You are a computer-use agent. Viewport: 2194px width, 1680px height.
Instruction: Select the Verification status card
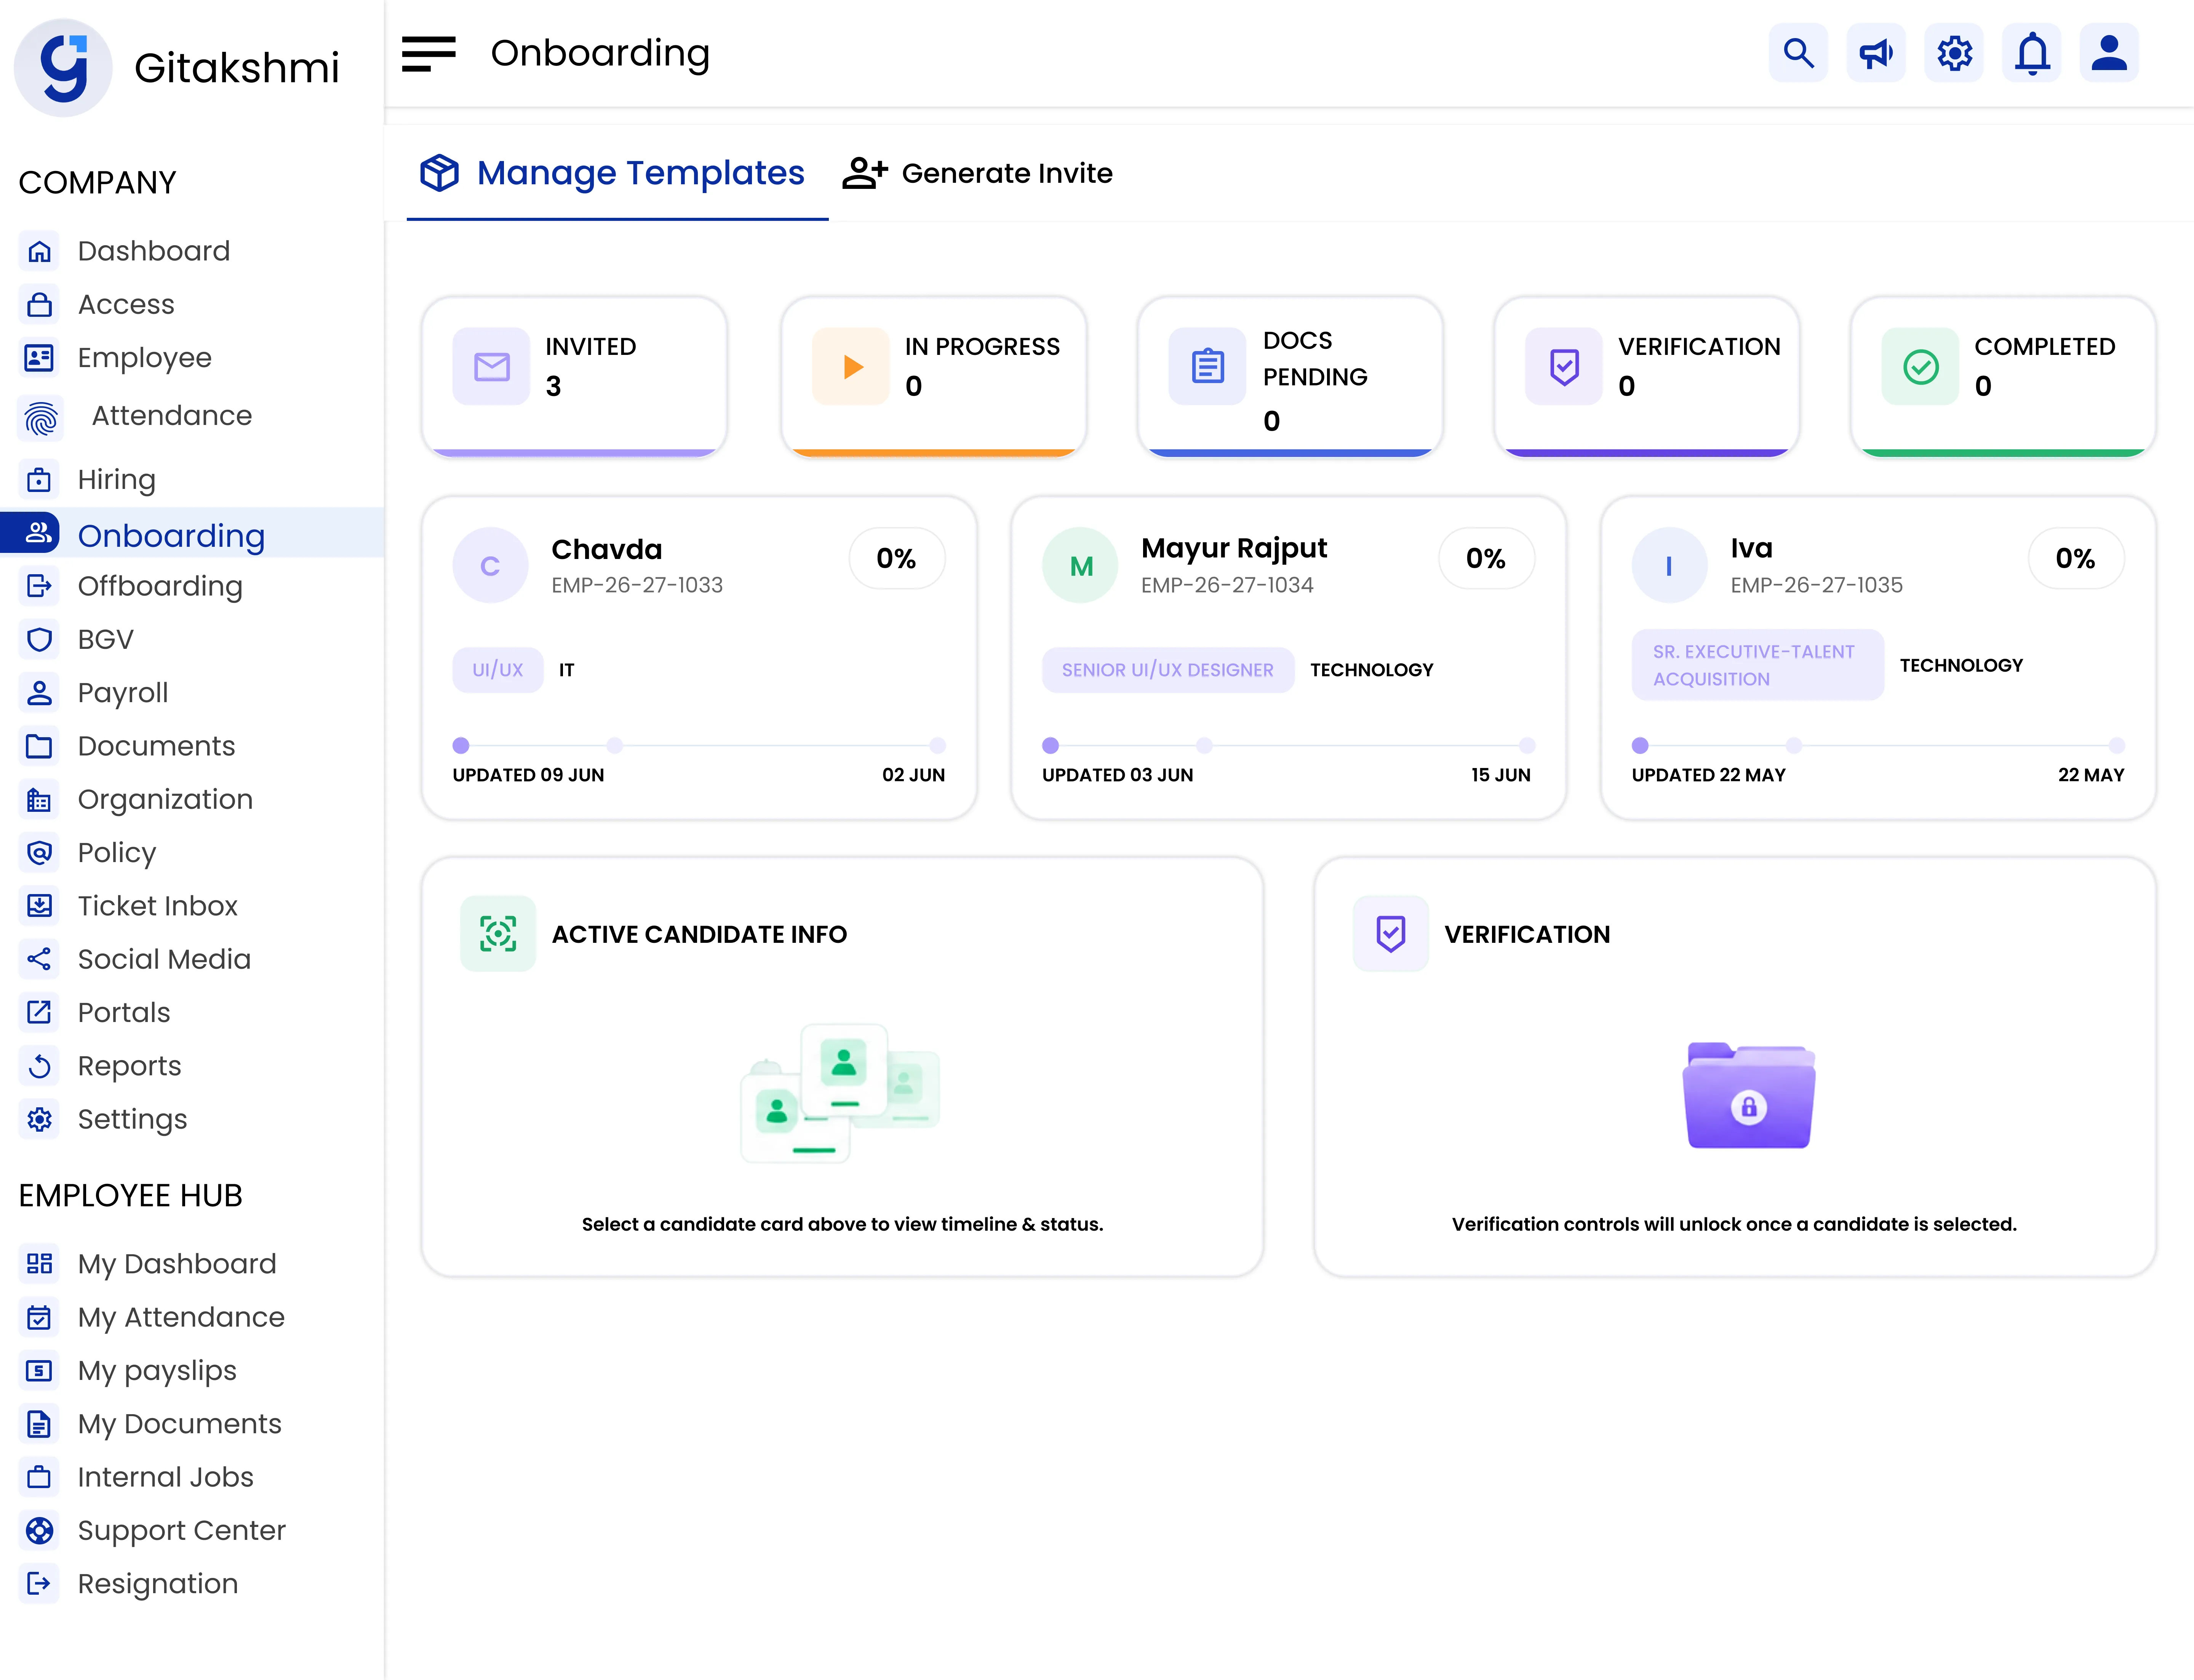1647,377
